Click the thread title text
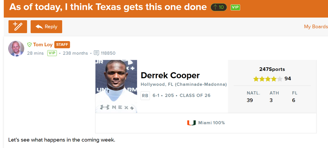Viewport: 328px width, 148px height. tap(108, 7)
